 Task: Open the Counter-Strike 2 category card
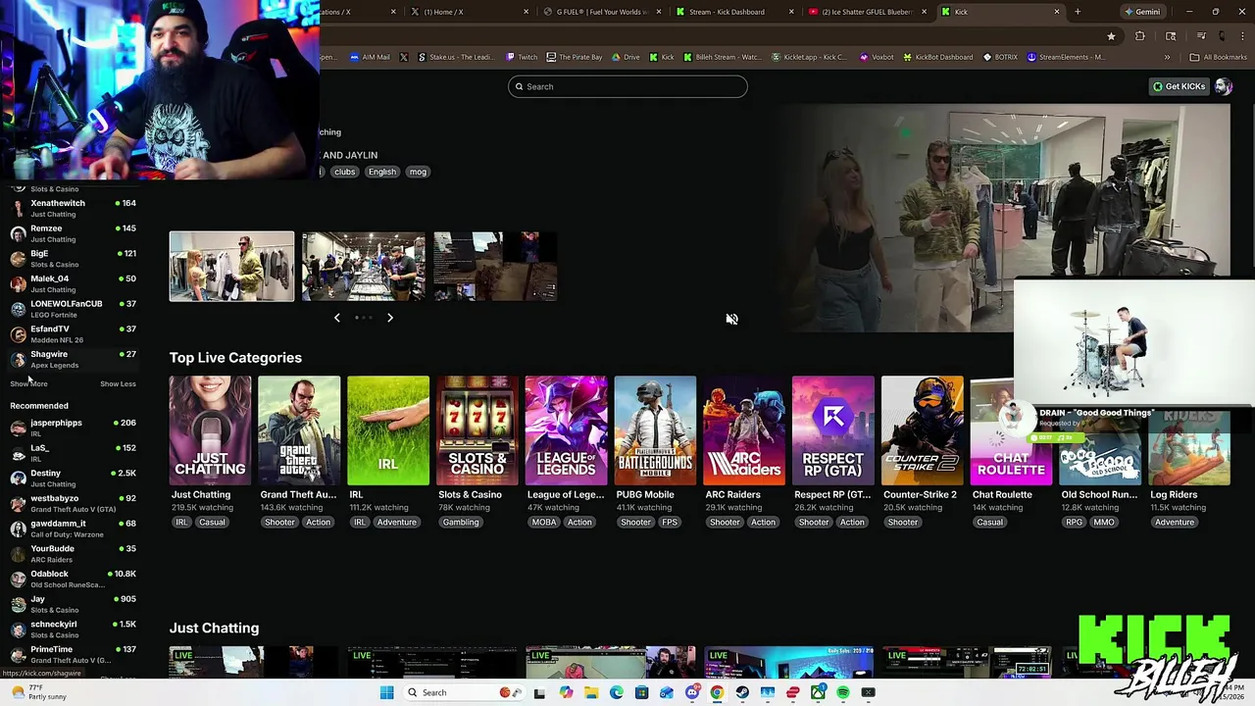click(922, 430)
